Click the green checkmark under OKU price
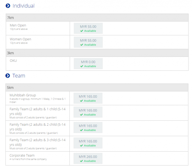Viewport: 192px width, 166px height. pos(82,66)
